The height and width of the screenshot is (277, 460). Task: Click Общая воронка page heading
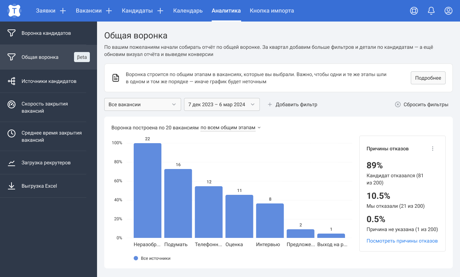(x=136, y=36)
